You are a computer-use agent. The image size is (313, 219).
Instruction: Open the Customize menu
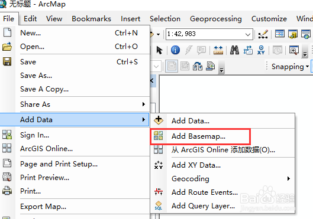tap(269, 19)
